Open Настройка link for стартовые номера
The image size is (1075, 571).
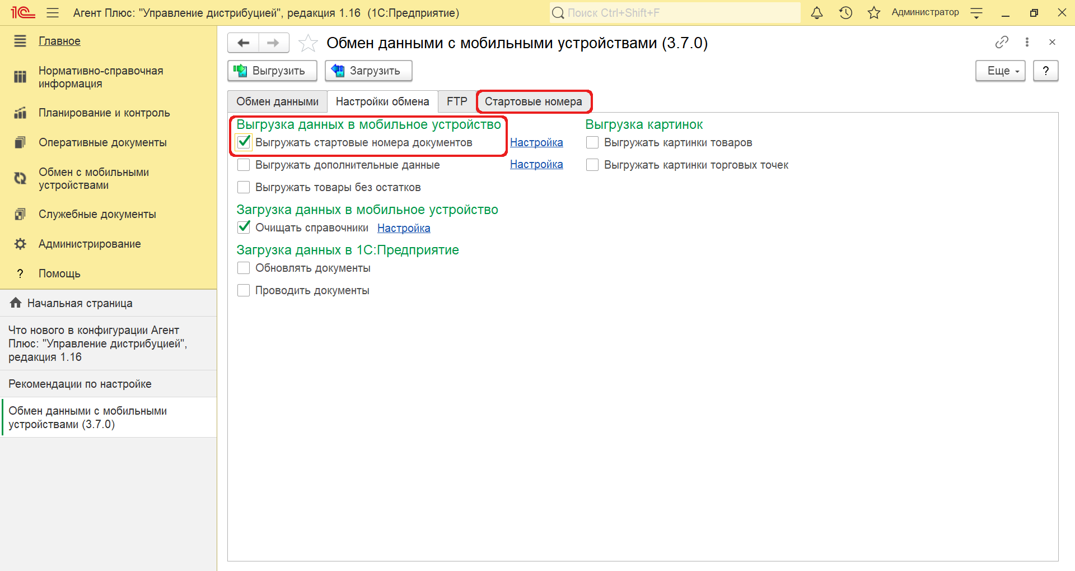tap(536, 142)
